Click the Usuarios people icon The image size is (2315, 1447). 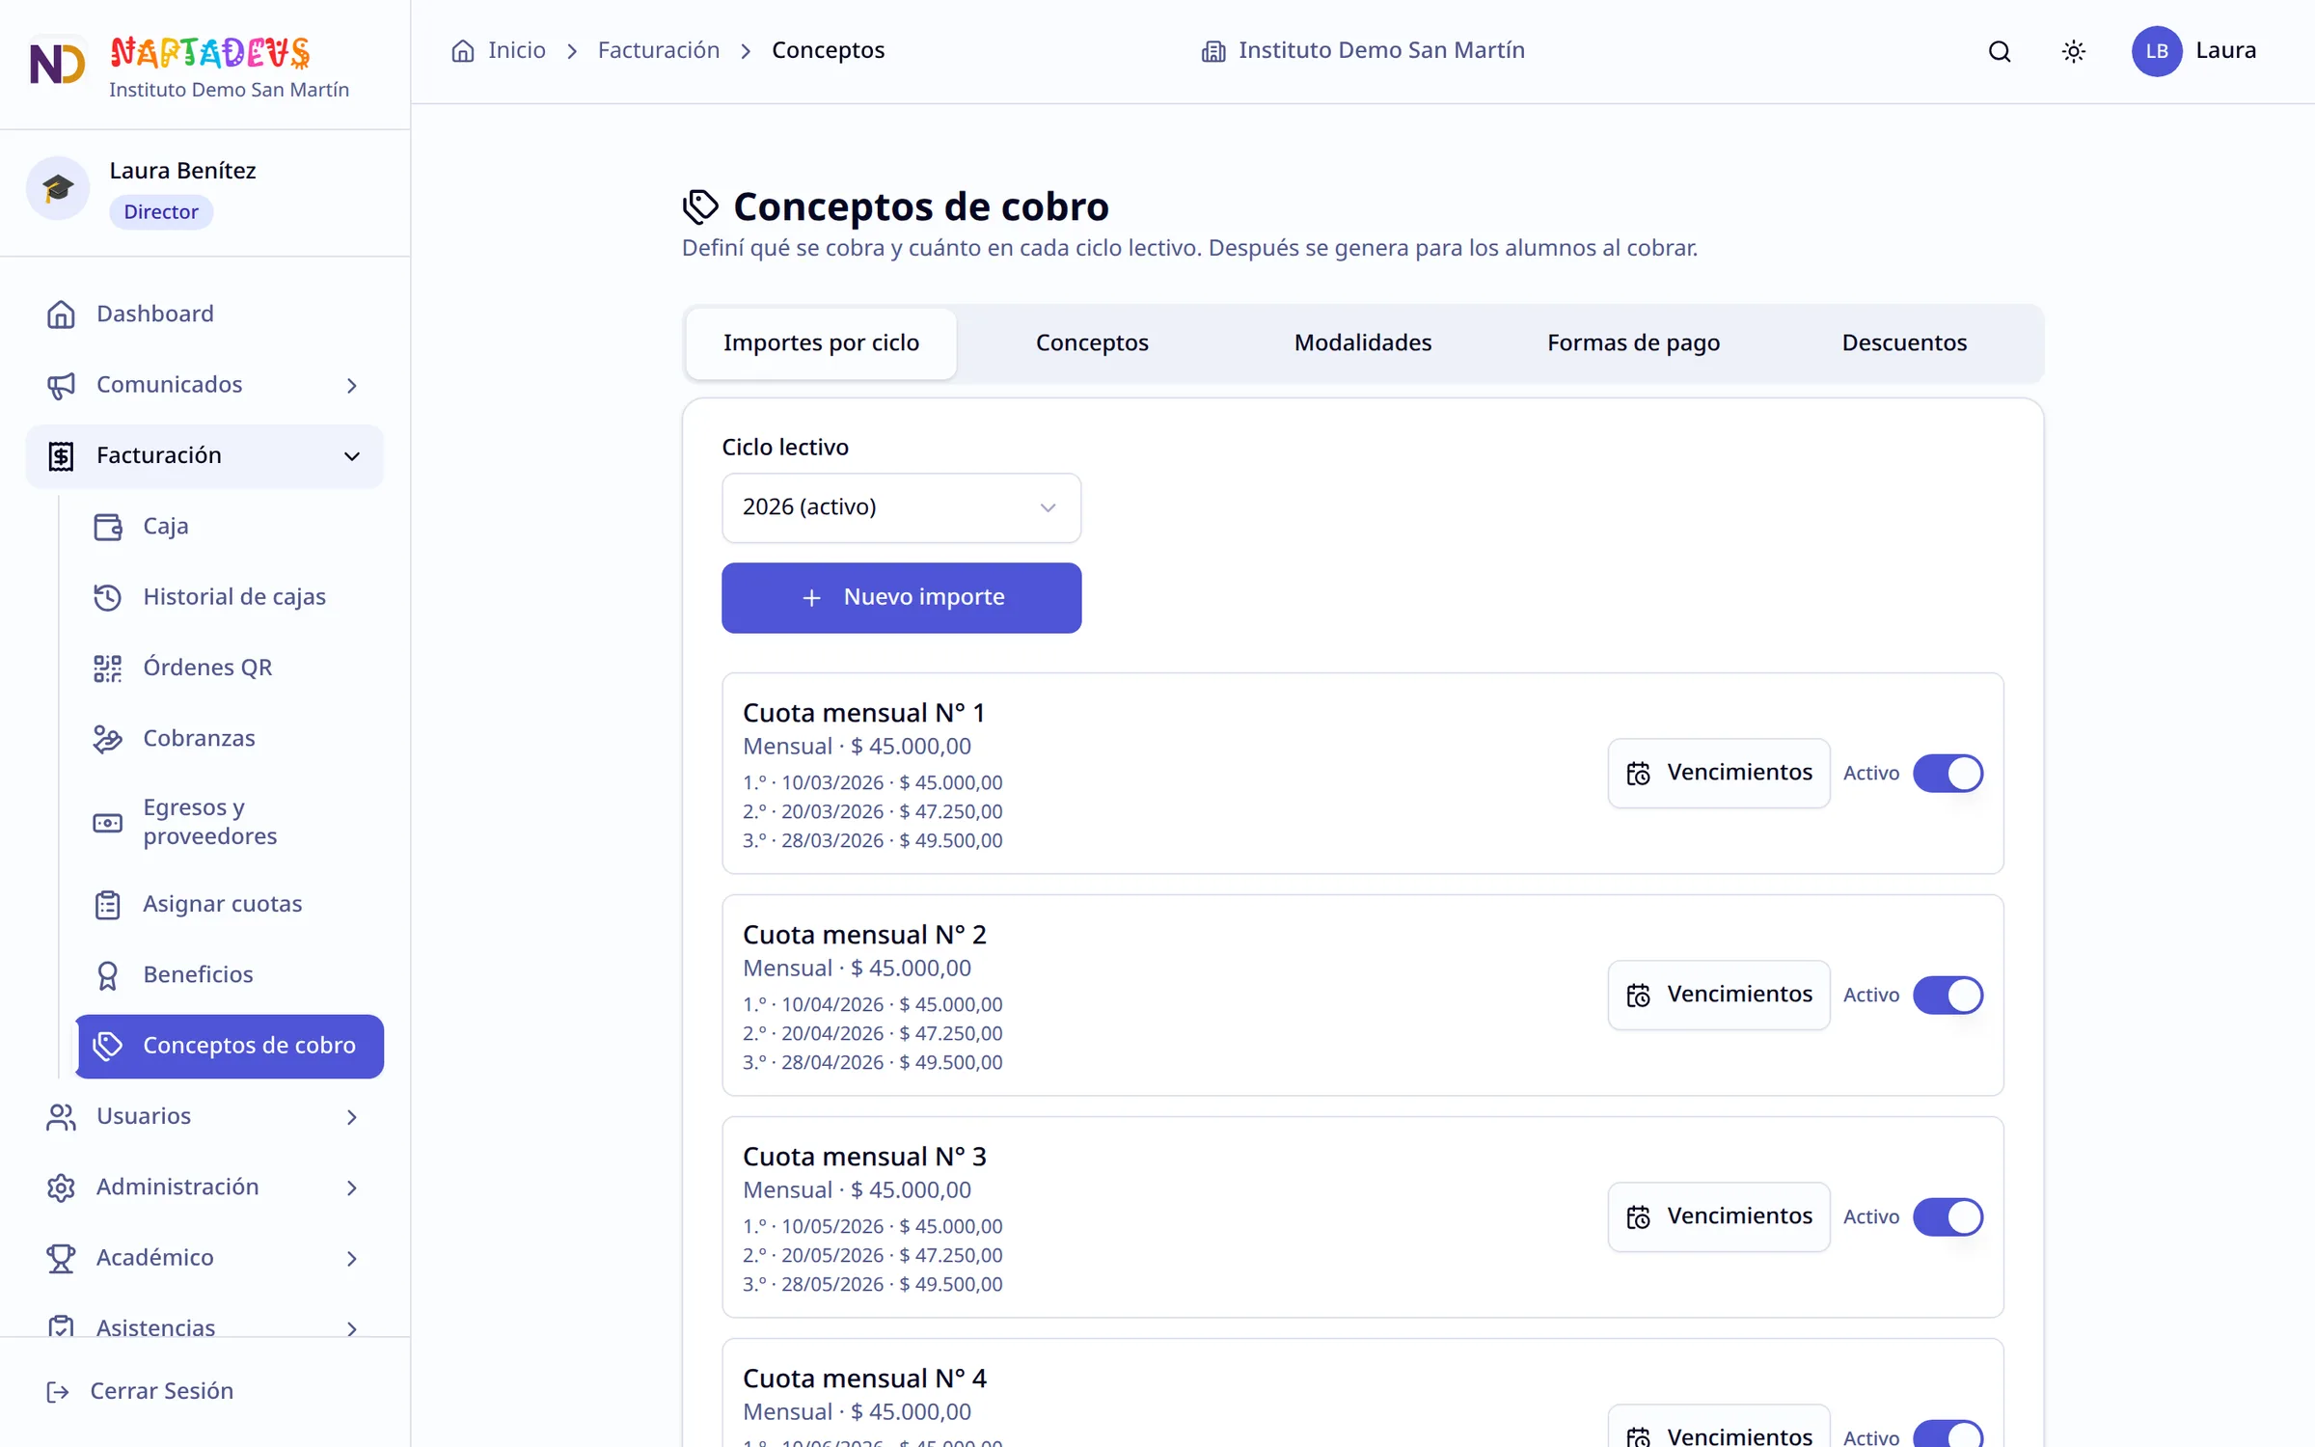(x=61, y=1117)
